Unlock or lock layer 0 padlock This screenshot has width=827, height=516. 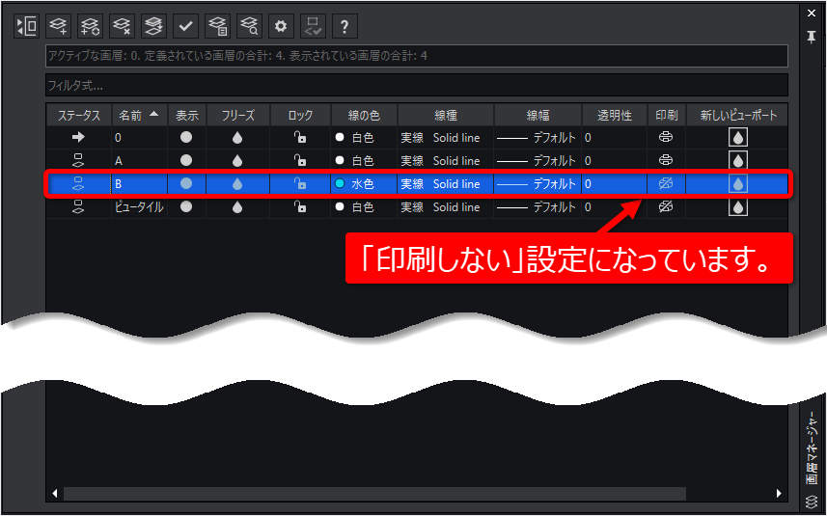(300, 137)
